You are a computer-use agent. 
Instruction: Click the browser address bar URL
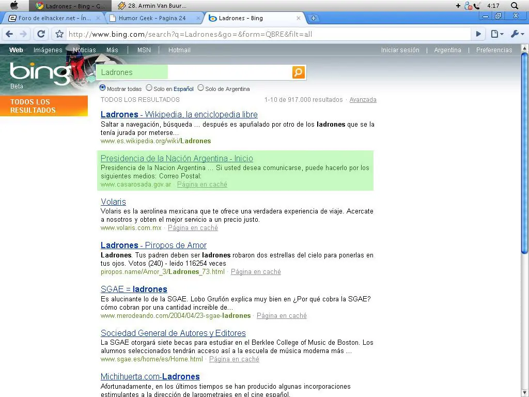(268, 34)
